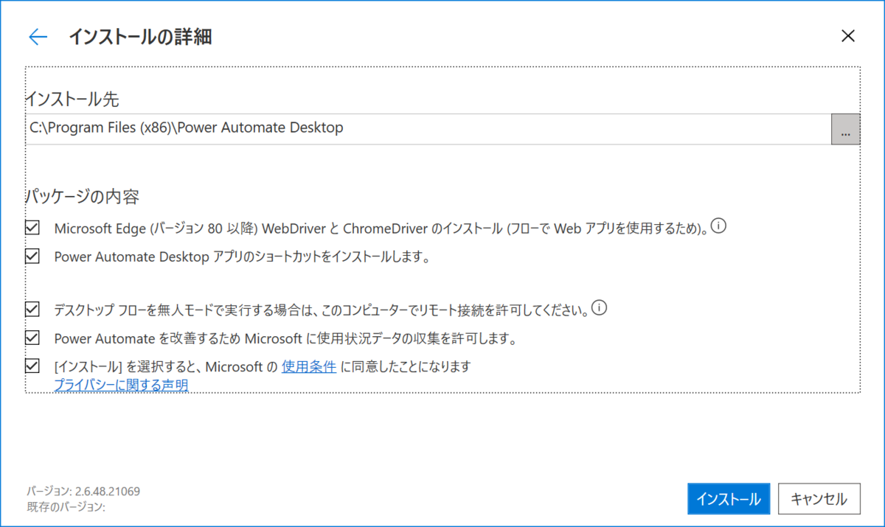
Task: Uncheck Microsoft Edge WebDriver and ChromeDriver install
Action: [32, 228]
